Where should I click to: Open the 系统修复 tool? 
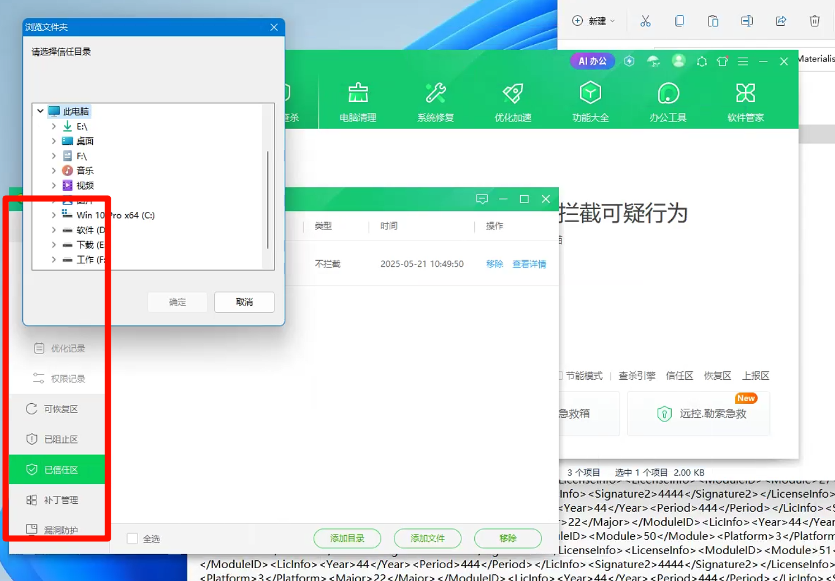(435, 102)
